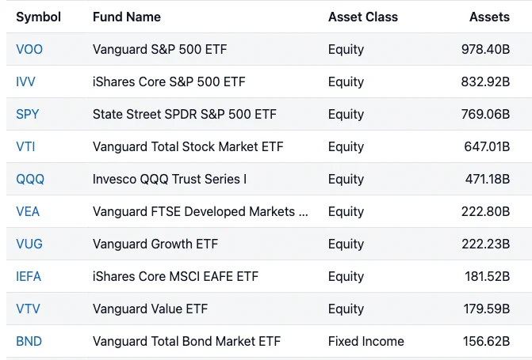Select the iShares Core MSCI EAFE ETF name

[x=175, y=277]
